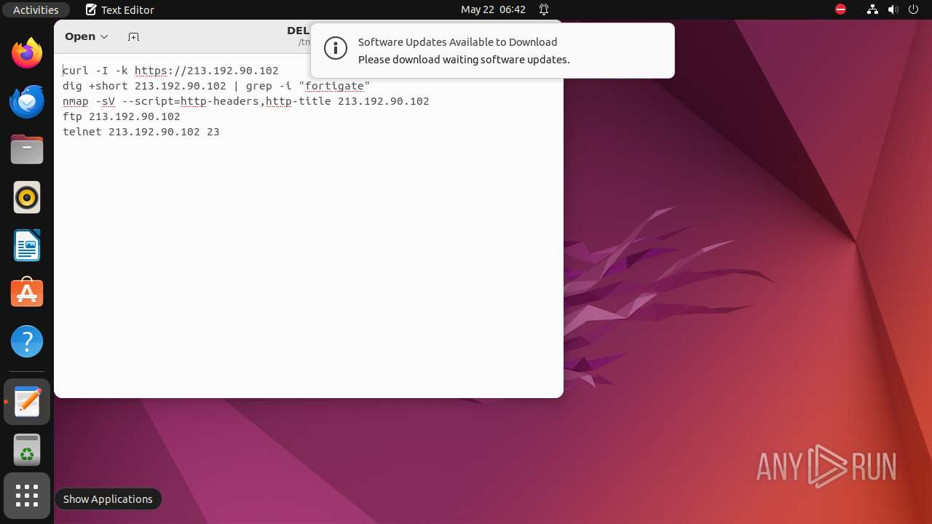Image resolution: width=932 pixels, height=524 pixels.
Task: Expand the Open dropdown button
Action: coord(87,36)
